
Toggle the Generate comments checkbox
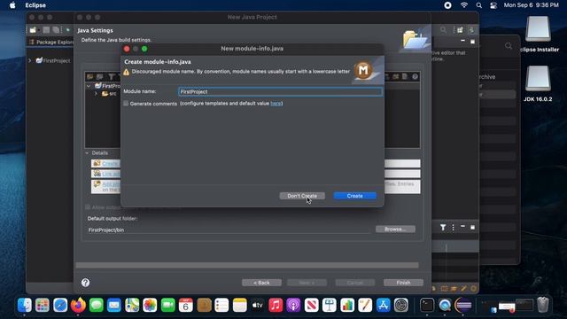[x=126, y=104]
